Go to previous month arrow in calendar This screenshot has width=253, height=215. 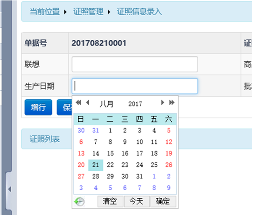coord(88,102)
